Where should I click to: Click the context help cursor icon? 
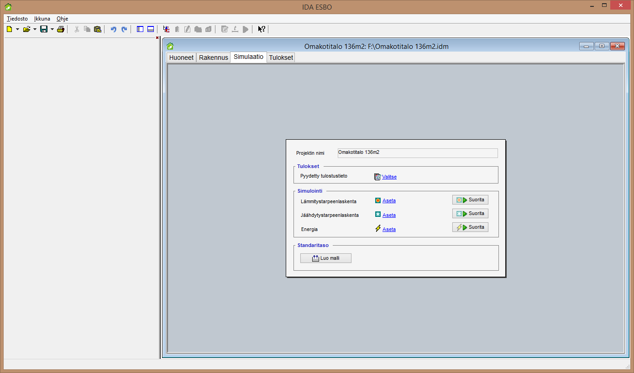pos(262,29)
